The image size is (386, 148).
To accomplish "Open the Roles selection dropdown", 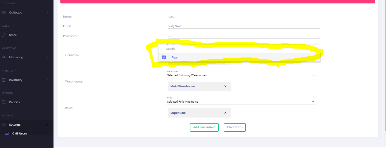I will point(241,102).
